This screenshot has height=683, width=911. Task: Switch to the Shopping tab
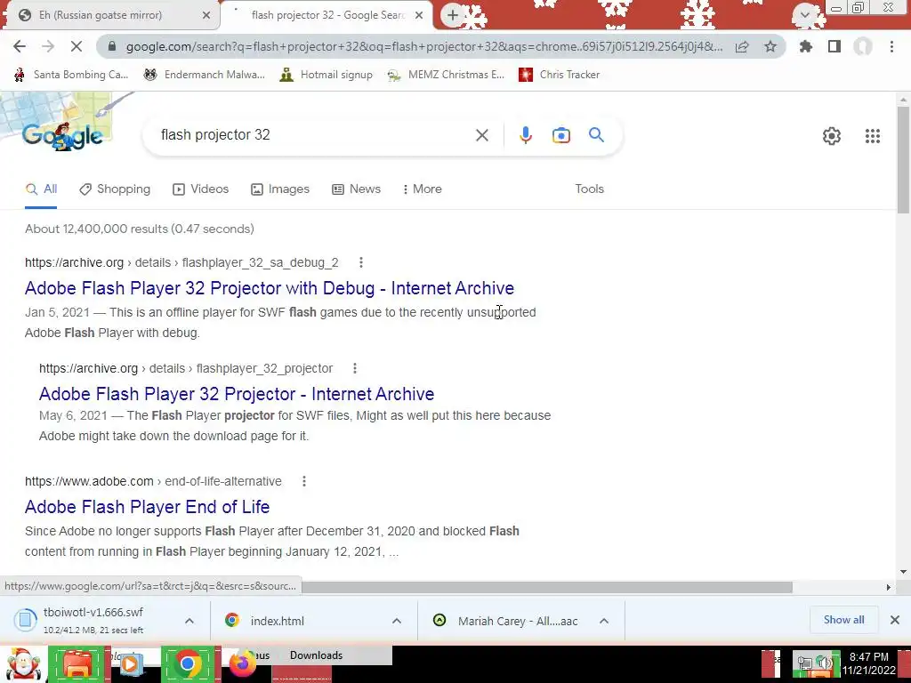(115, 189)
